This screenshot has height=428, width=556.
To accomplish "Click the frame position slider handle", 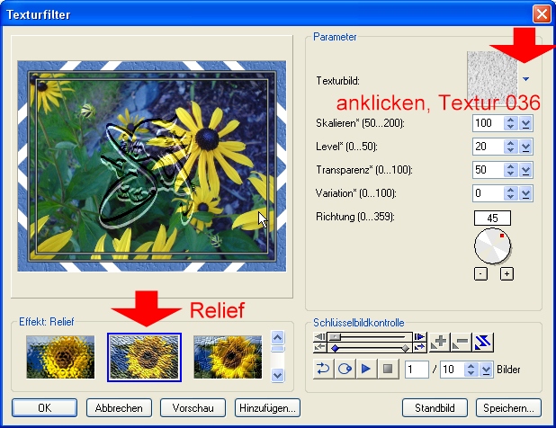I will (335, 336).
